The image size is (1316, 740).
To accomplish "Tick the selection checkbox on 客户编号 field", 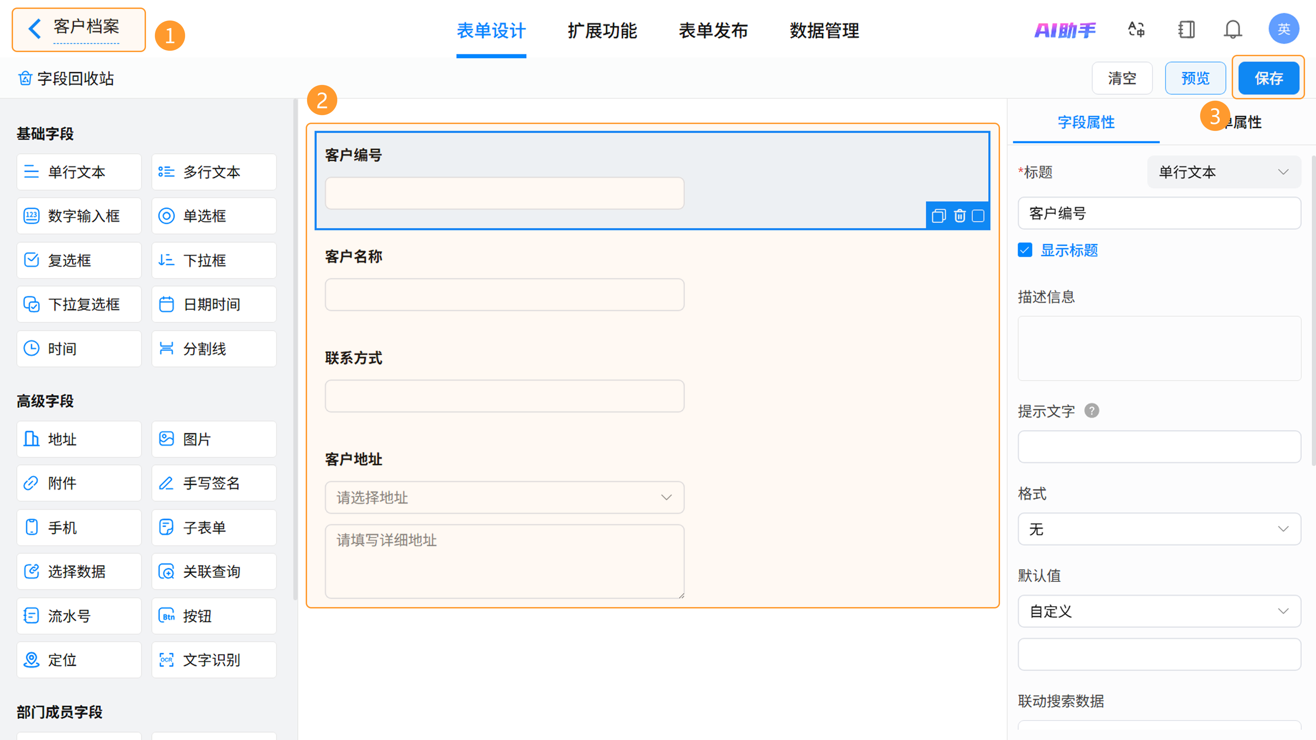I will click(978, 216).
